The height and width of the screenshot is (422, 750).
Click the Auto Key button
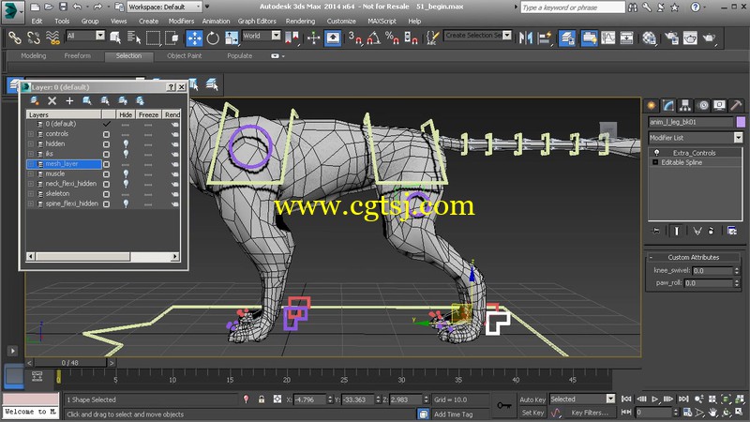(x=532, y=399)
